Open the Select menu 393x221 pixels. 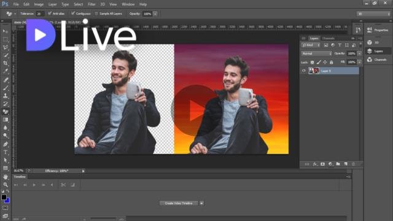[78, 4]
